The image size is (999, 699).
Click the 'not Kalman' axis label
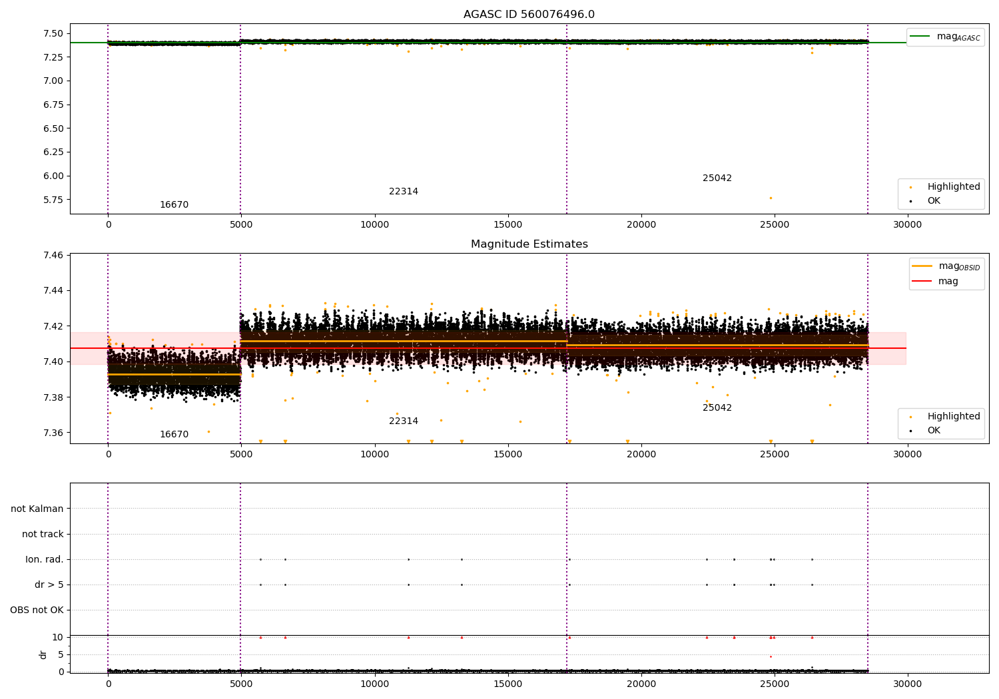pos(37,509)
